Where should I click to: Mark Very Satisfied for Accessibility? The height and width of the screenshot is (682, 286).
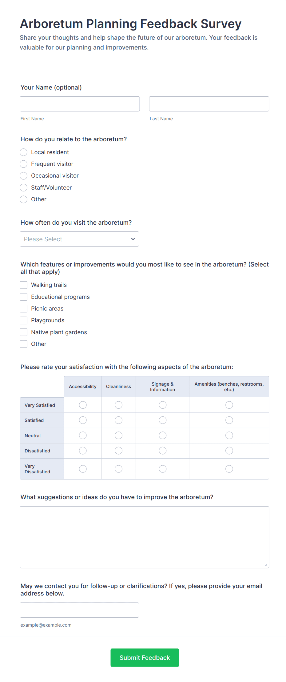click(82, 405)
